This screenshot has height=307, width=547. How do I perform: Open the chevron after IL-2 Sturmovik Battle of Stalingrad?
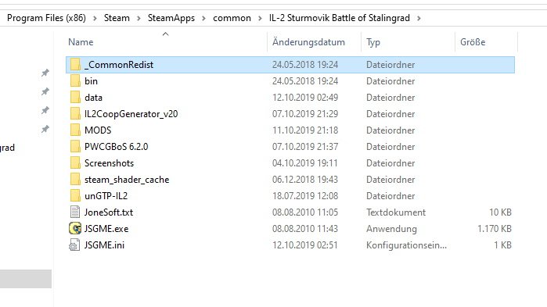click(419, 18)
